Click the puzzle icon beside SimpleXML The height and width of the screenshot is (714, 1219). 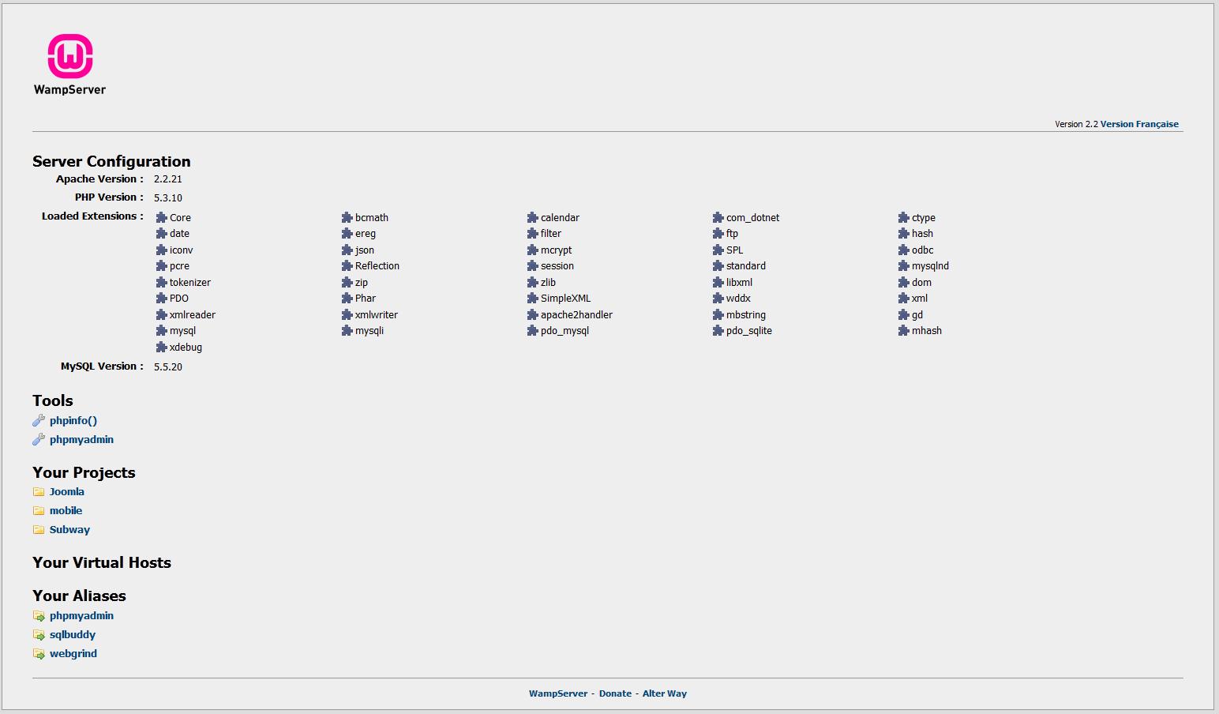pos(533,298)
